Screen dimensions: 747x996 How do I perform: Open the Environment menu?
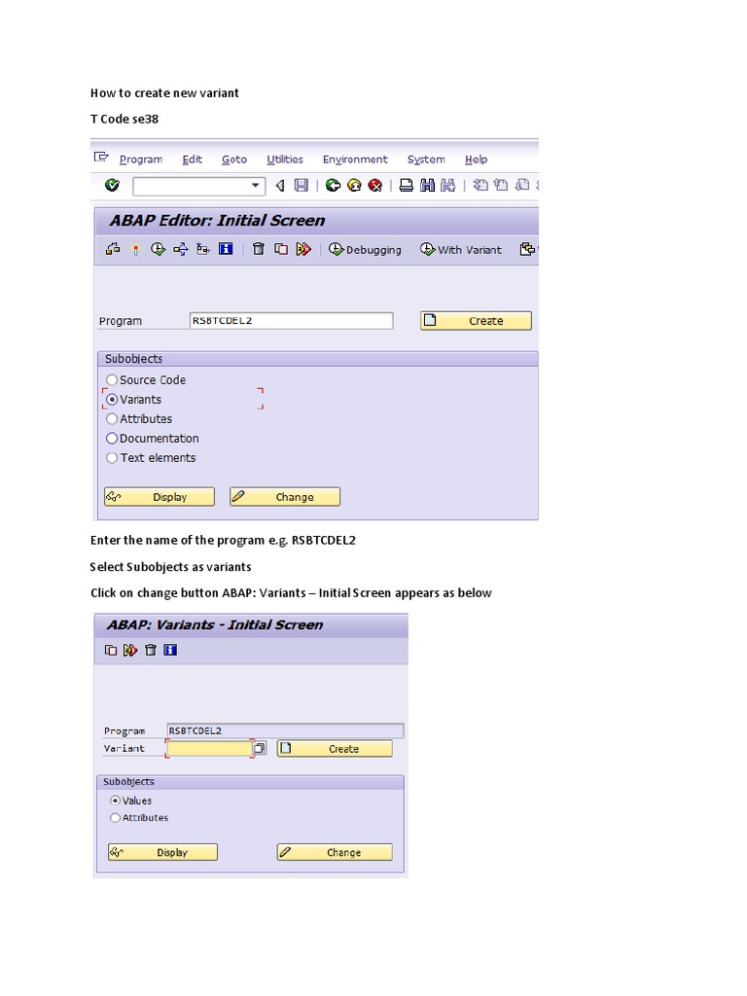click(355, 160)
